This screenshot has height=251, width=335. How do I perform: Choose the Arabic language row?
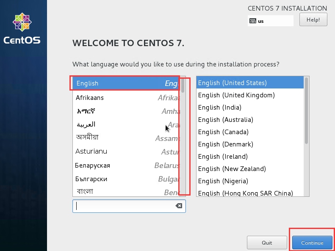[x=127, y=124]
